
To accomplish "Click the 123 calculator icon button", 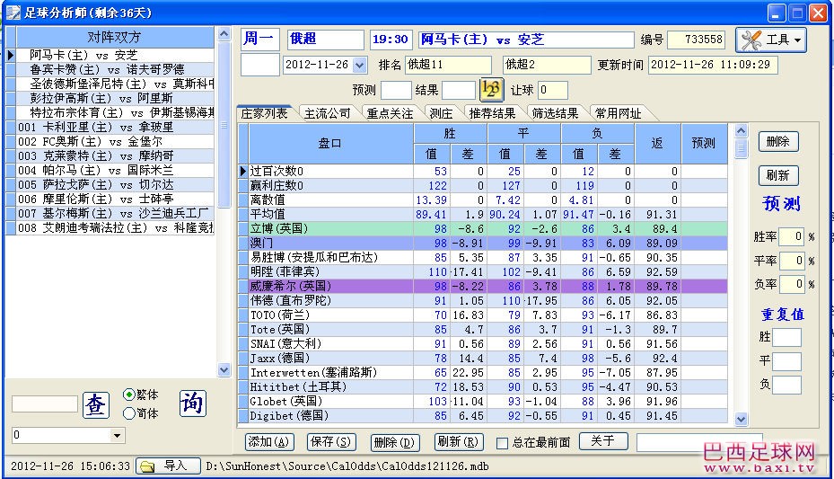I will [x=491, y=89].
